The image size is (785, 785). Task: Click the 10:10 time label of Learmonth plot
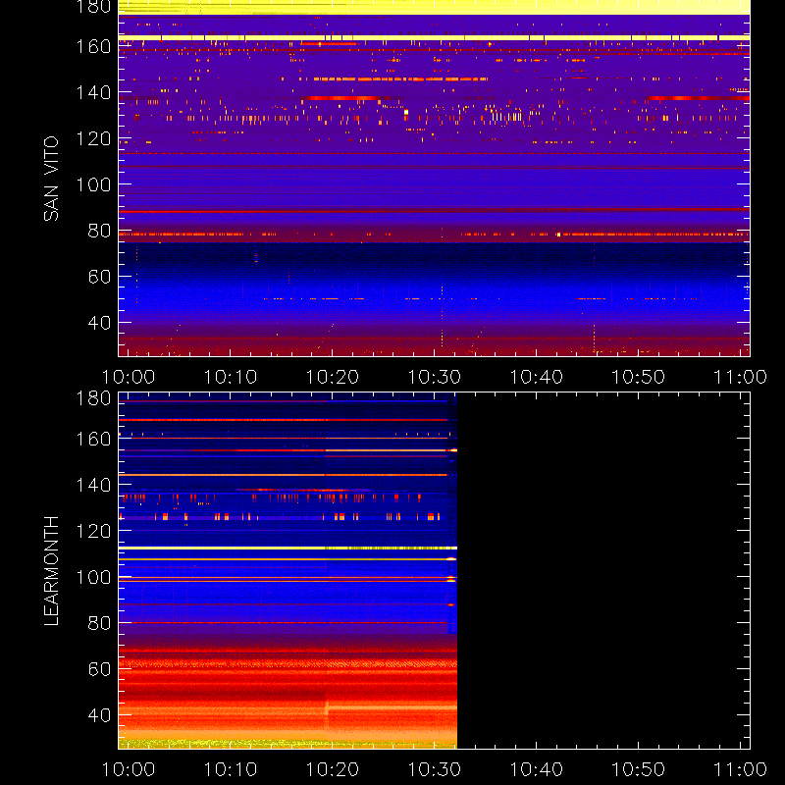click(231, 769)
